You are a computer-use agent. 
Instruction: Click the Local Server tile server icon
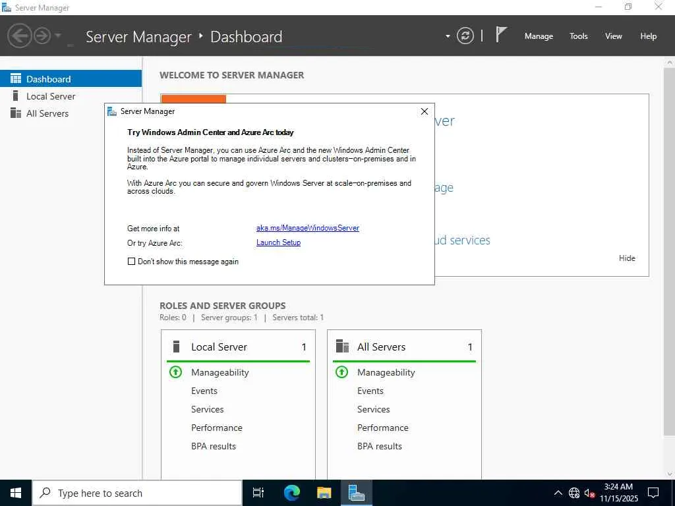coord(176,347)
